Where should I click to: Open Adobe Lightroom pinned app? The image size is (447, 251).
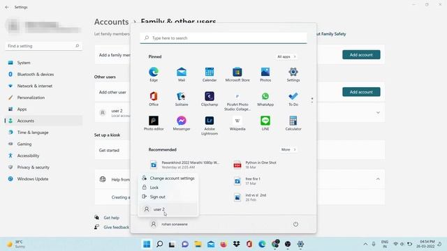coord(210,125)
